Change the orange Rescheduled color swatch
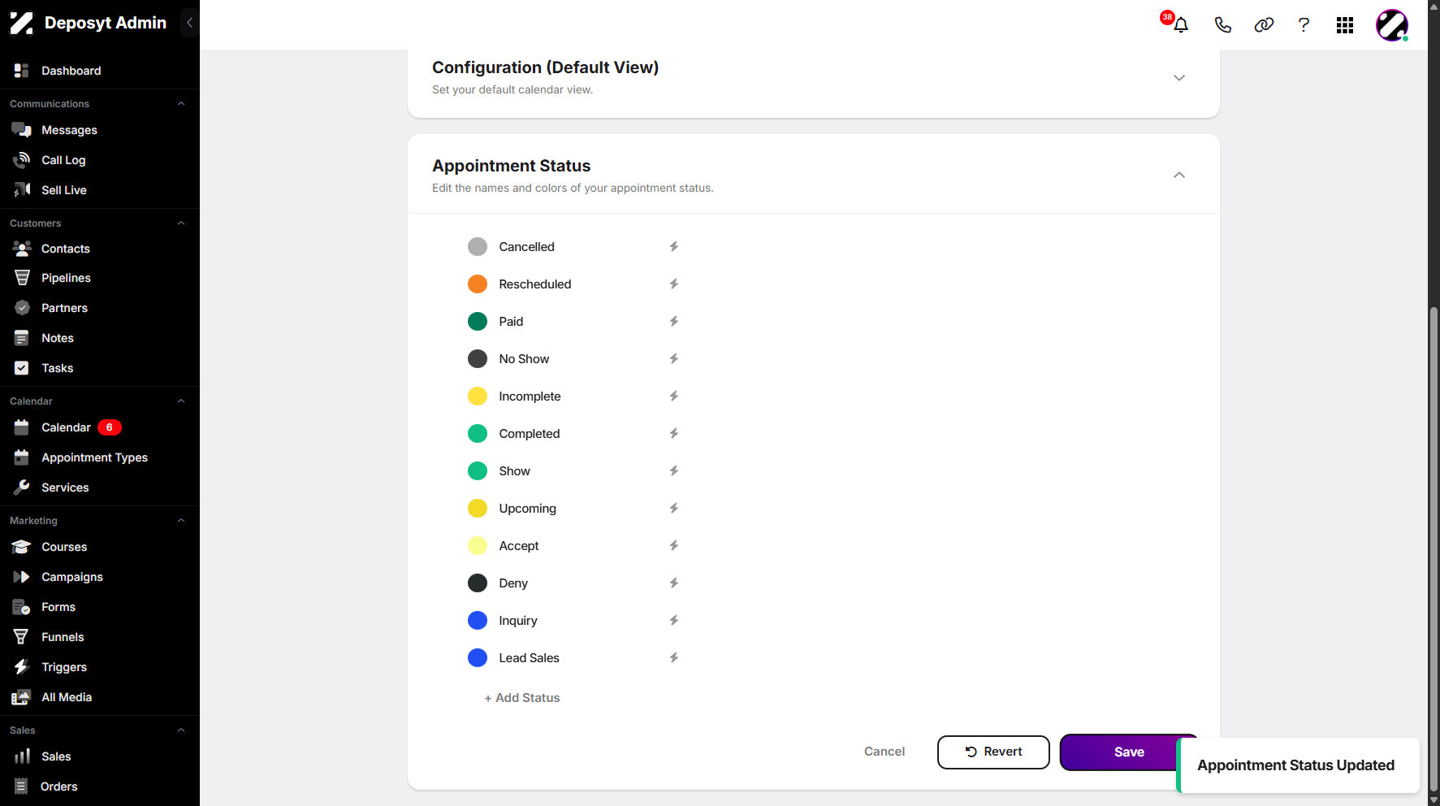Screen dimensions: 1440x806 [x=478, y=284]
